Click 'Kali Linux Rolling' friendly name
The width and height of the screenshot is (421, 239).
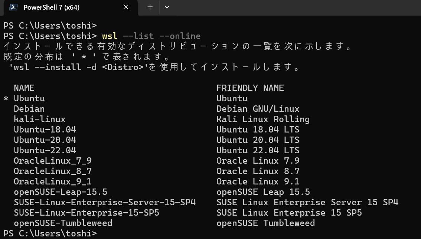tap(263, 119)
